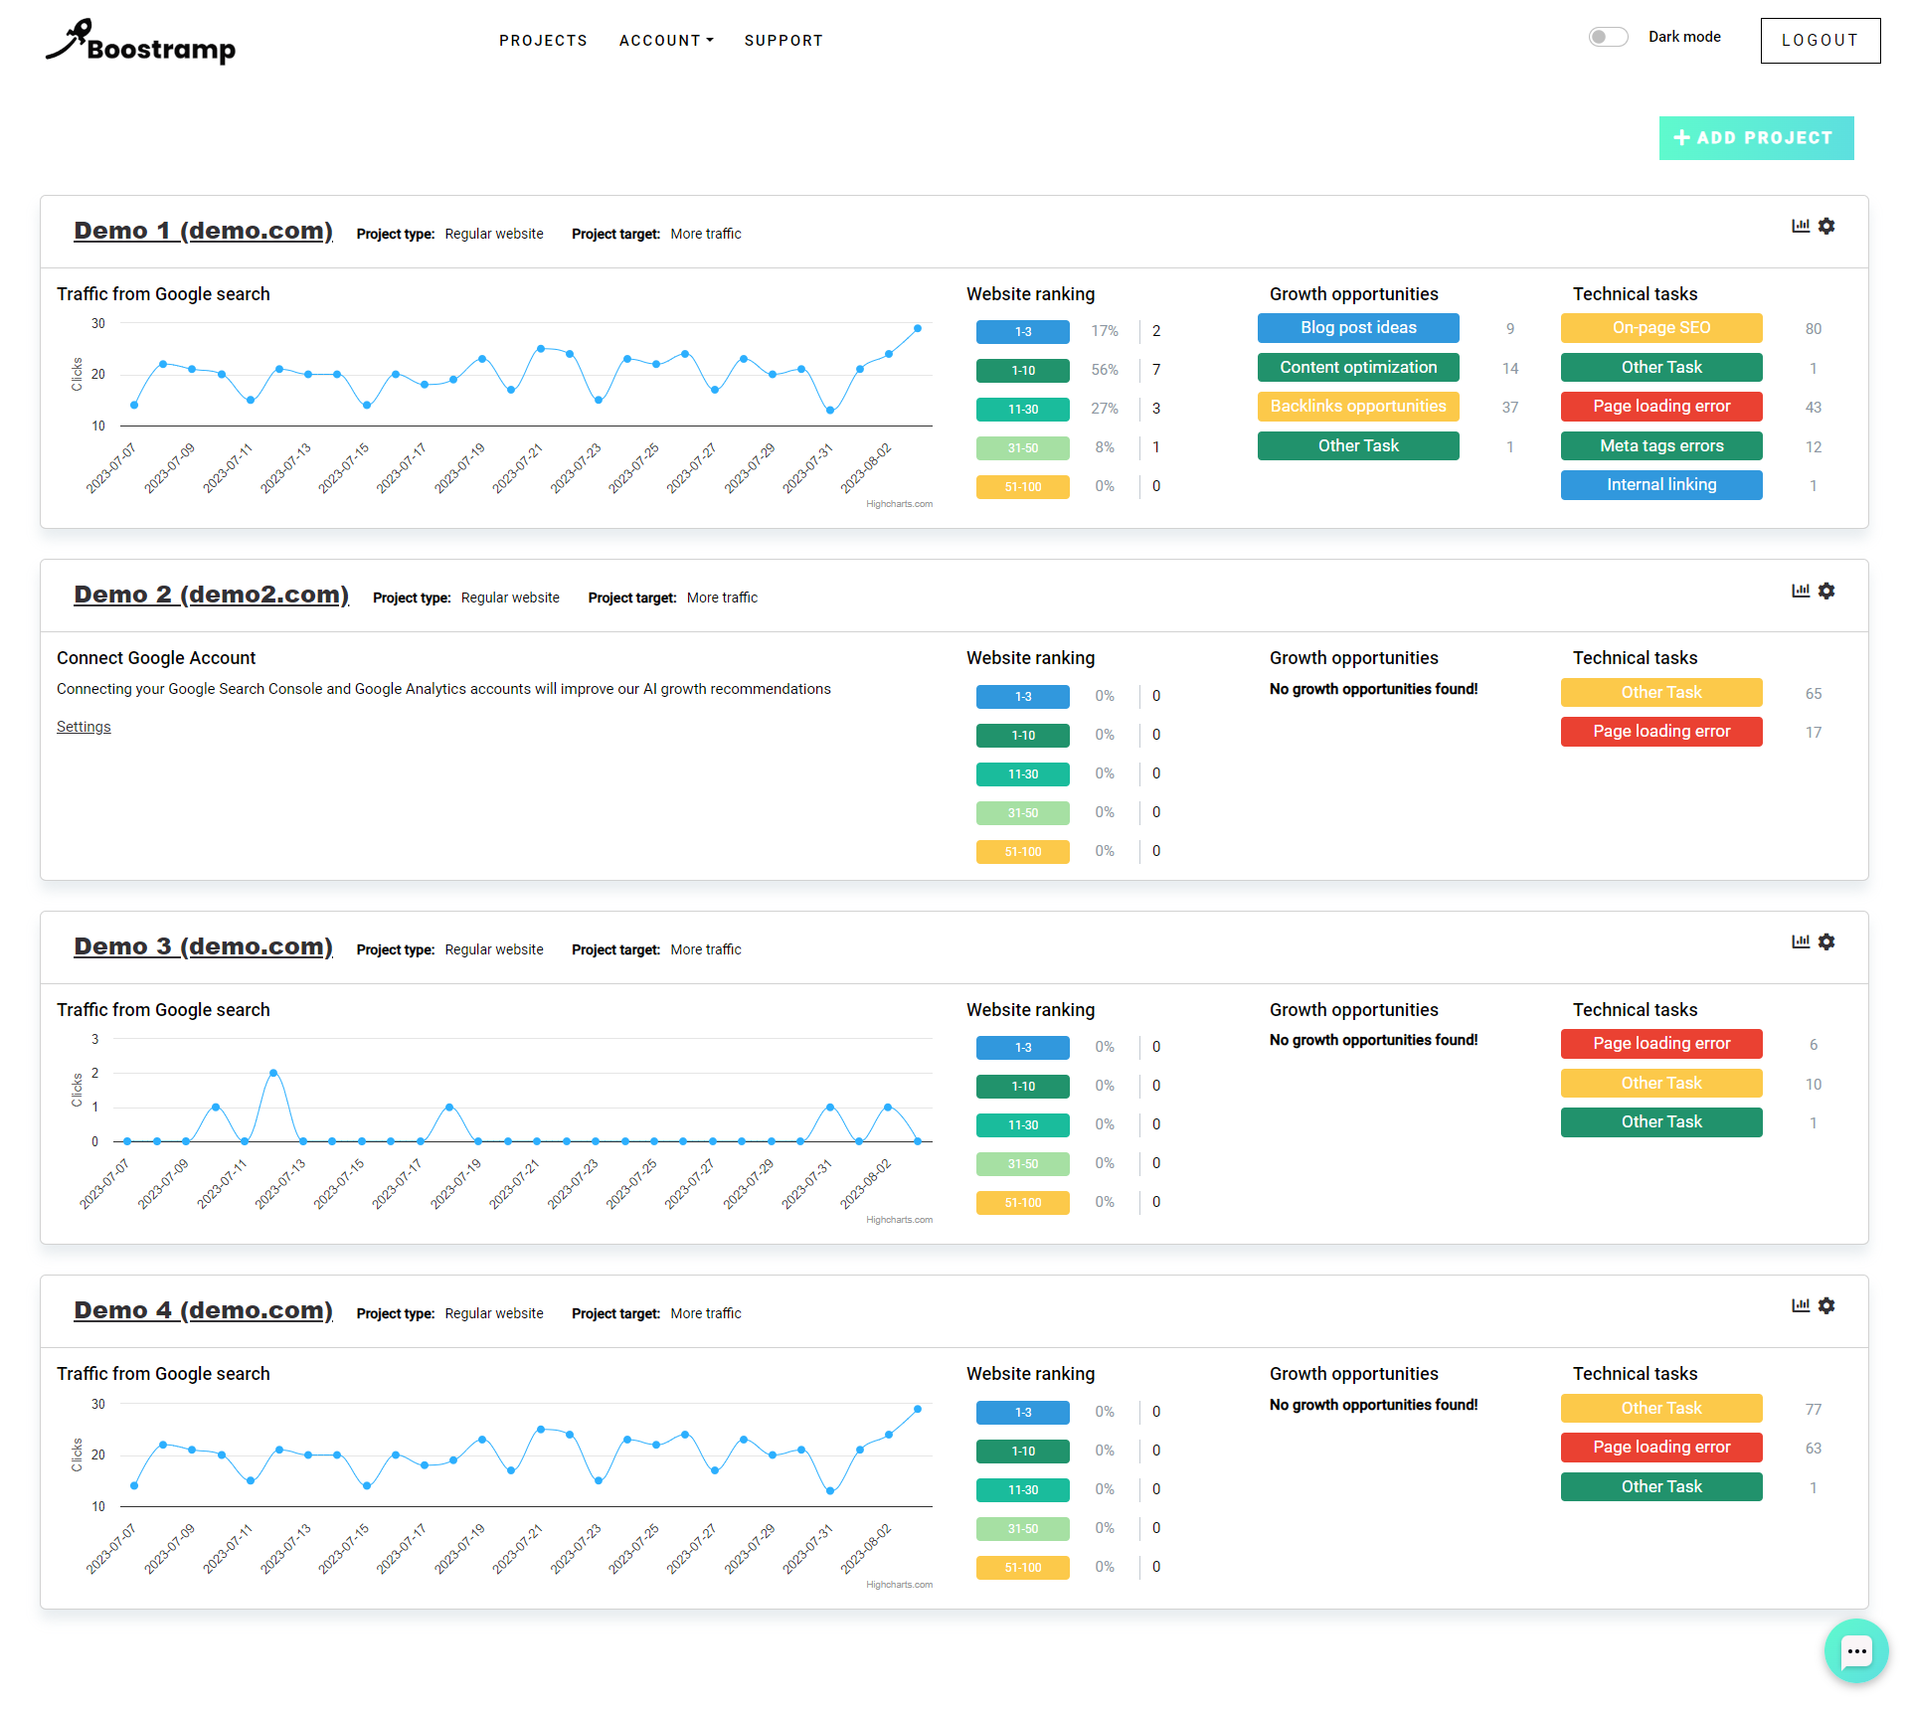This screenshot has width=1909, height=1709.
Task: Open Blog post ideas opportunity
Action: (1357, 328)
